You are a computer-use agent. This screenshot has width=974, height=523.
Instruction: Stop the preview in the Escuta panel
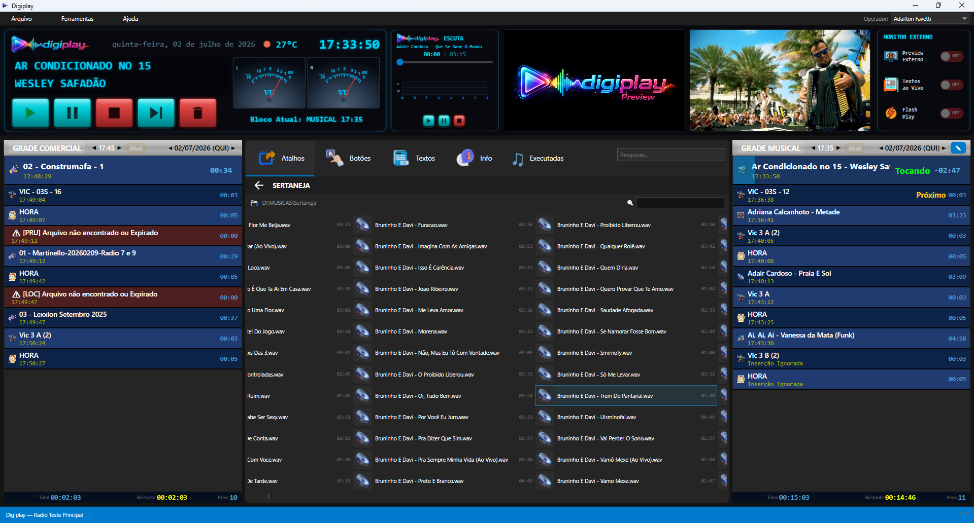(459, 121)
